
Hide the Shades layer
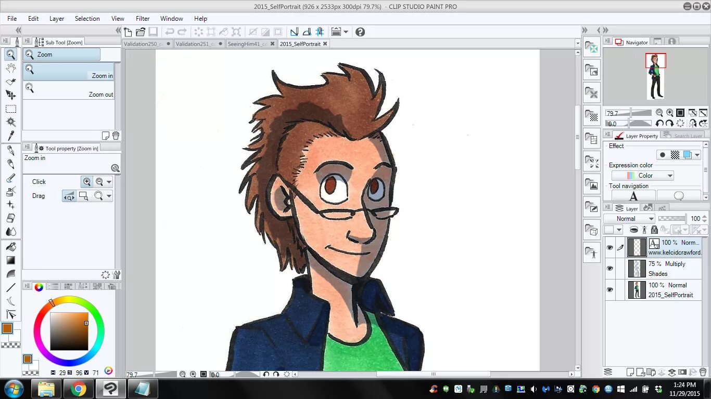[610, 268]
